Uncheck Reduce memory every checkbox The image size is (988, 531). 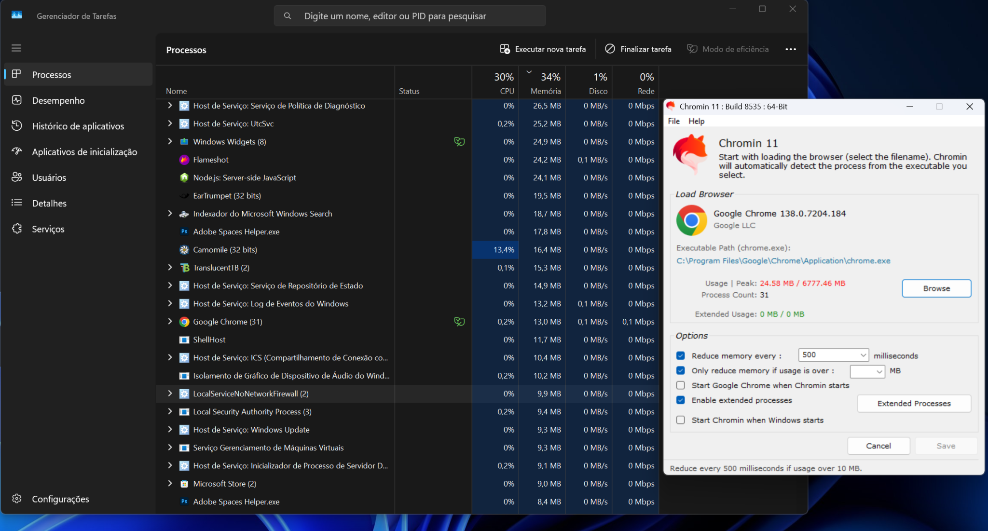coord(681,355)
